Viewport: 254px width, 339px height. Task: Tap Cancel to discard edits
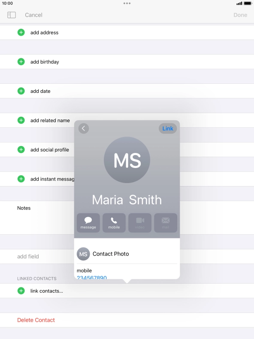coord(33,15)
